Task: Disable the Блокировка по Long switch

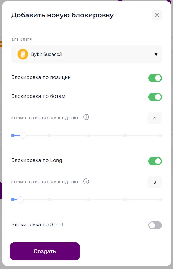Action: pyautogui.click(x=155, y=161)
